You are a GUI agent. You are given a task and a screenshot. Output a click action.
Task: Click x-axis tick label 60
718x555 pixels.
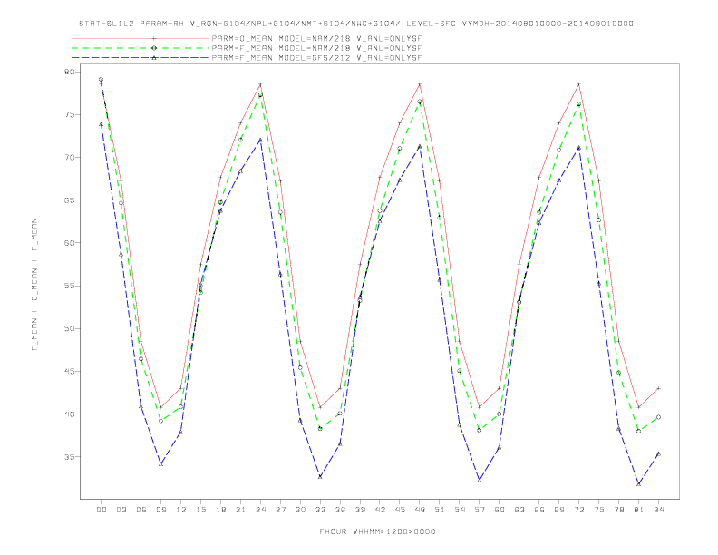tap(500, 510)
